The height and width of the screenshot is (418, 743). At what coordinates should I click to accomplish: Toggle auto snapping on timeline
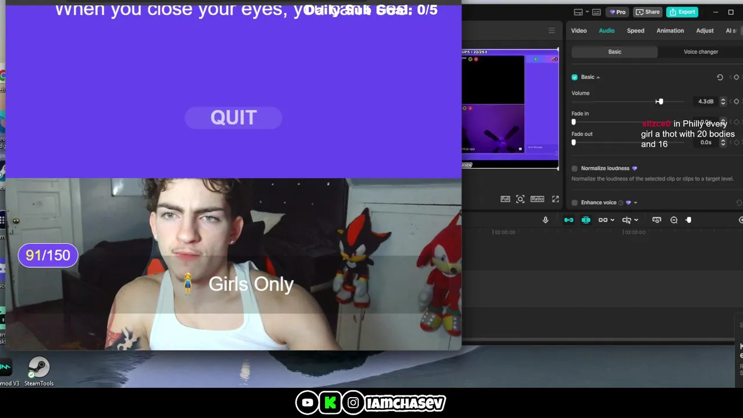click(x=586, y=220)
